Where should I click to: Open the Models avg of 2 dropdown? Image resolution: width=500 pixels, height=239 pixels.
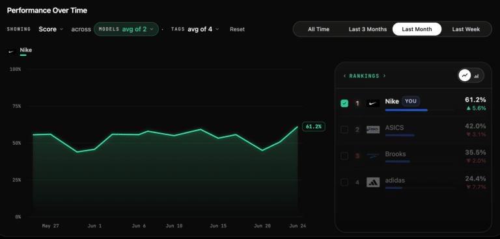click(x=126, y=29)
